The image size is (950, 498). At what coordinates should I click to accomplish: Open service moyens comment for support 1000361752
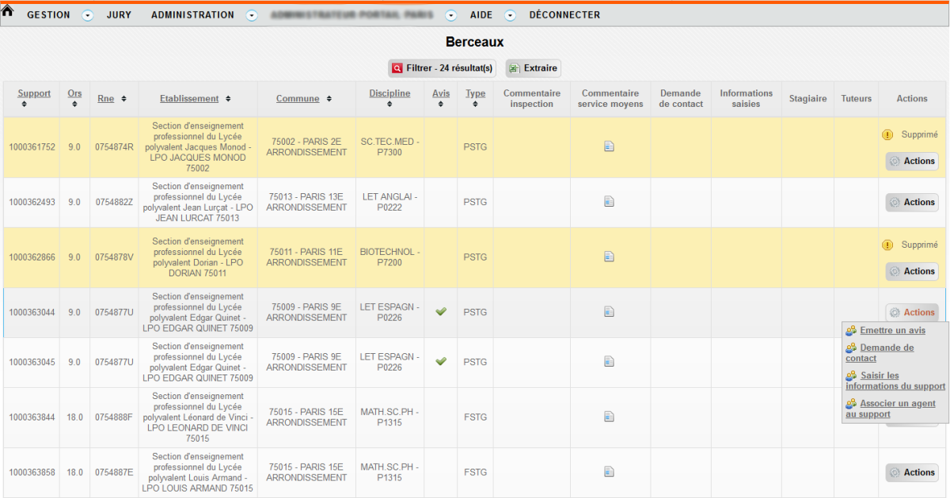[609, 146]
